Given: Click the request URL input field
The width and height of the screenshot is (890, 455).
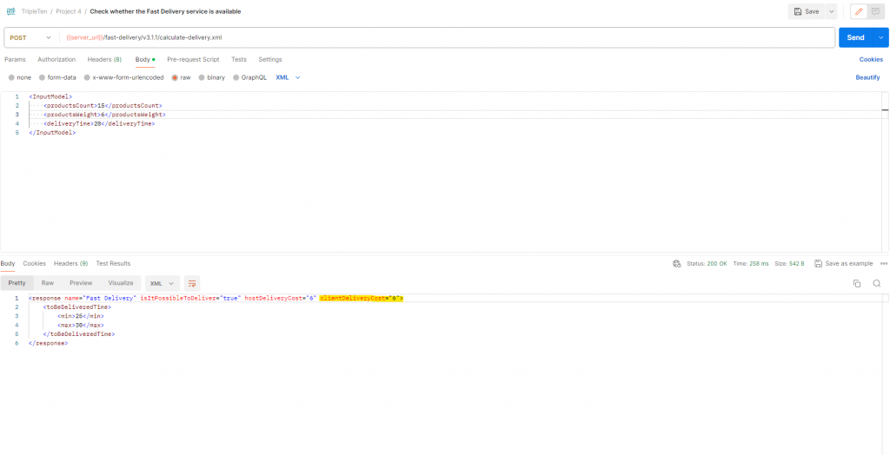Looking at the screenshot, I should [435, 37].
